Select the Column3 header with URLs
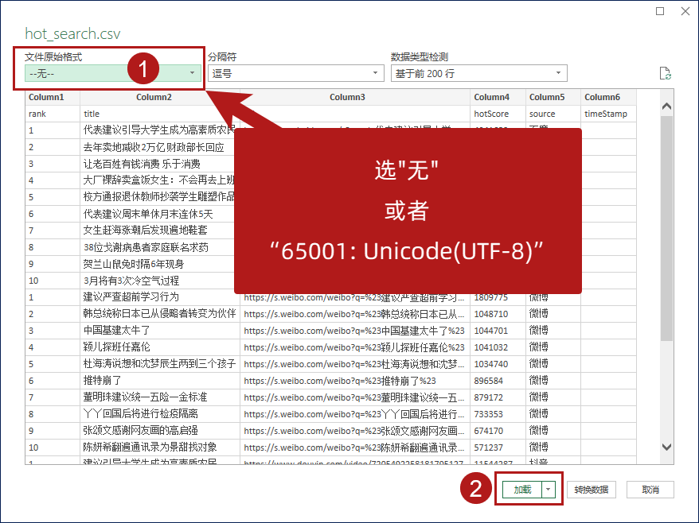 tap(347, 97)
